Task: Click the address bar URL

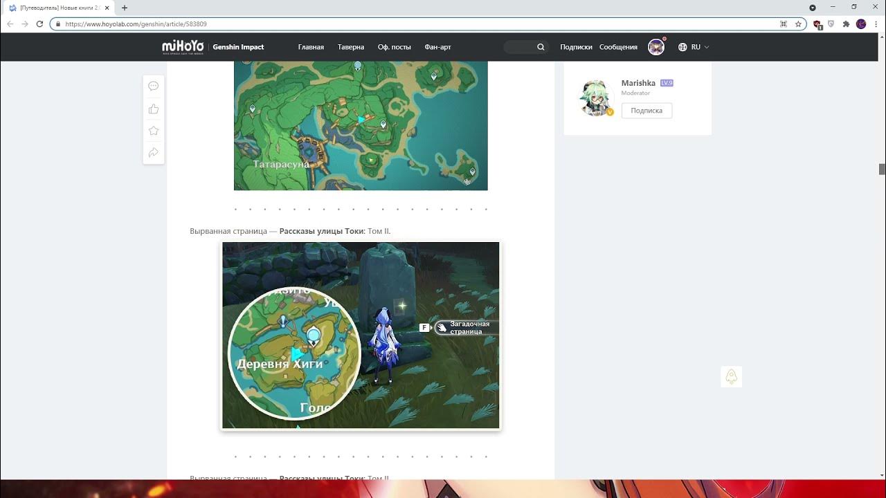Action: (x=136, y=24)
